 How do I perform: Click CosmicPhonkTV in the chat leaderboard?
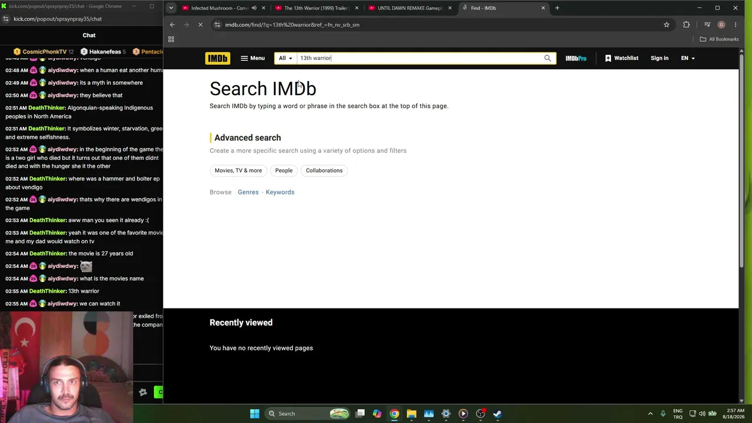pyautogui.click(x=44, y=52)
